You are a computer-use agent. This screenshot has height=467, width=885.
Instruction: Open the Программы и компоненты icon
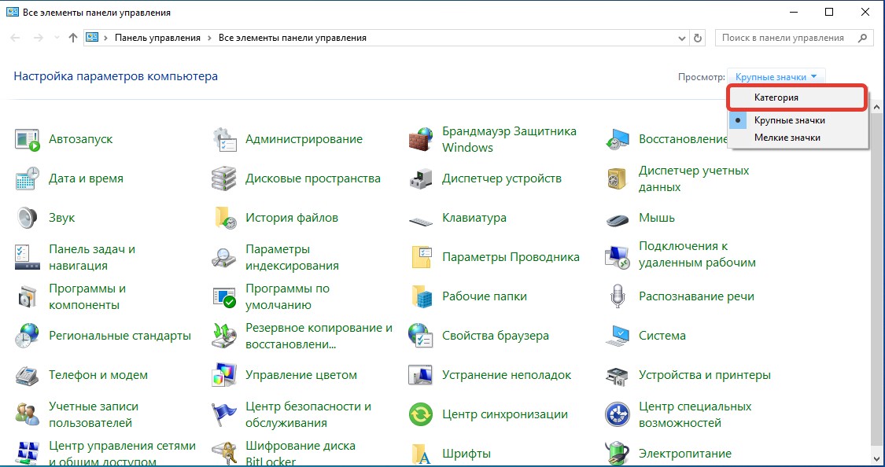point(27,296)
